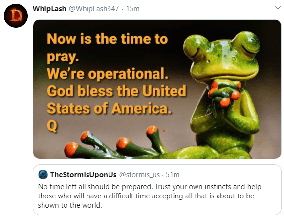Screen dimensions: 284x216
Task: Visit the @stormis_us handle
Action: [x=139, y=175]
